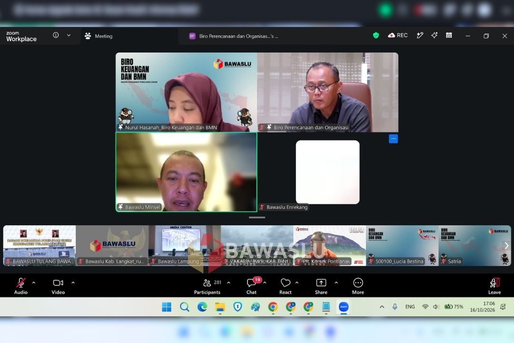The image size is (514, 343).
Task: Select the Plt. Korsek Pontianak thumbnail
Action: click(x=329, y=245)
